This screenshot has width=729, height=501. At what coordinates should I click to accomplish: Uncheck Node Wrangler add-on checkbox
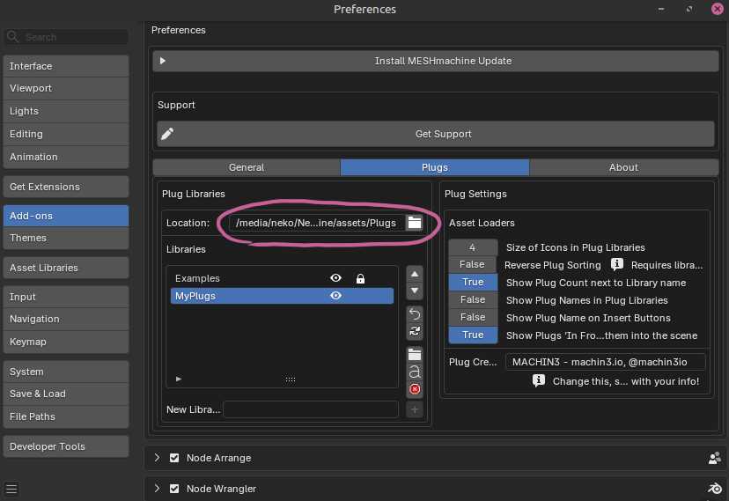click(x=174, y=489)
